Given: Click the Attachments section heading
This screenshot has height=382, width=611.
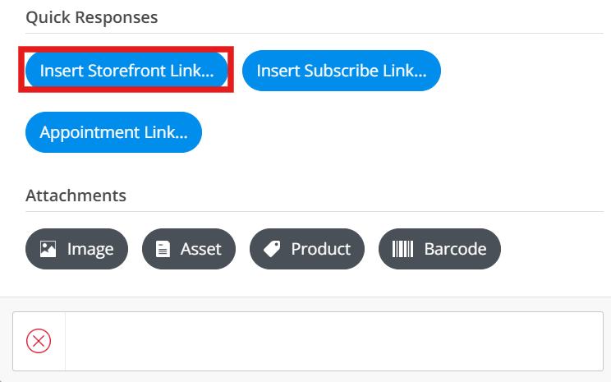Looking at the screenshot, I should pyautogui.click(x=76, y=196).
